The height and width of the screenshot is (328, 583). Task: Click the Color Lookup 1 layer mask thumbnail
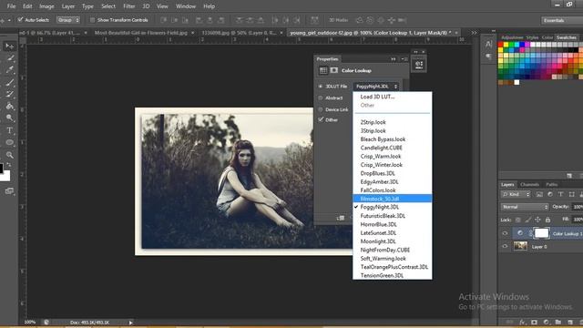541,233
